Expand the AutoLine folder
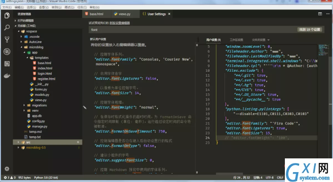Image resolution: width=333 pixels, height=182 pixels. coord(21,42)
